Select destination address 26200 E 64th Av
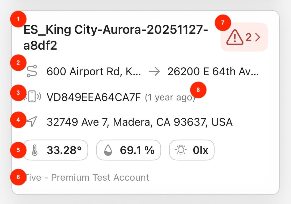 pyautogui.click(x=213, y=72)
